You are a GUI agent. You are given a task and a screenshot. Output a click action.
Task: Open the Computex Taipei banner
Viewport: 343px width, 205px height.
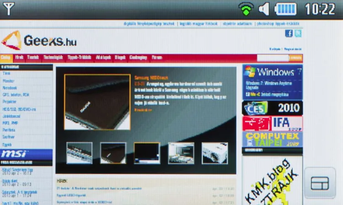point(273,139)
